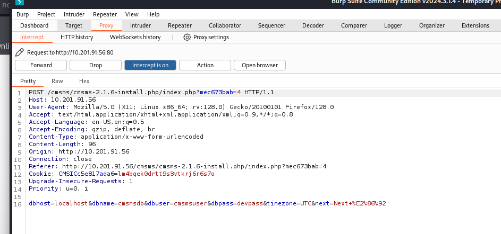Click the POST request line in editor
This screenshot has height=234, width=501.
pos(151,93)
